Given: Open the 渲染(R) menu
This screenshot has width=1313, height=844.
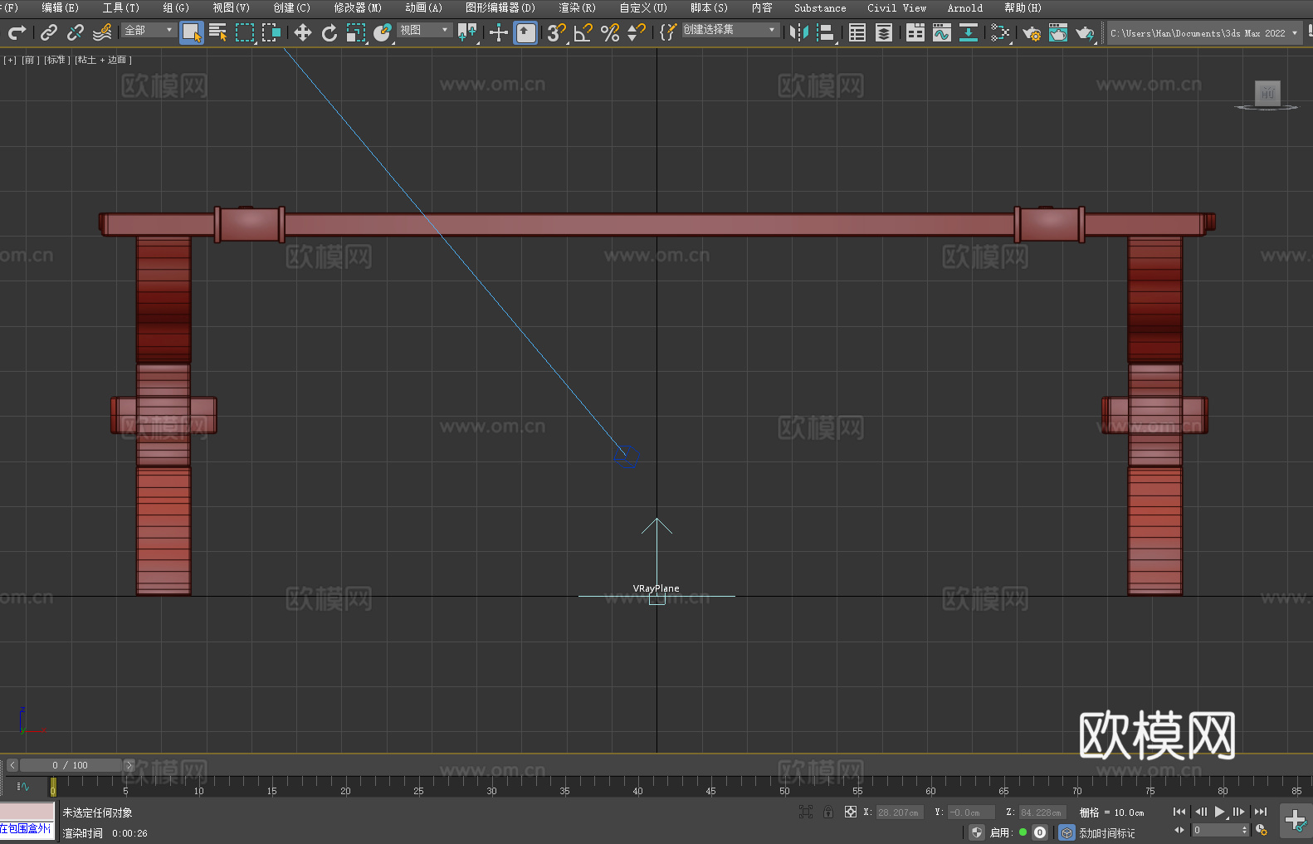Looking at the screenshot, I should coord(577,7).
